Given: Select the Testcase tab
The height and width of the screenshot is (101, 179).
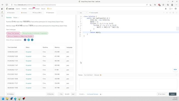Looking at the screenshot, I should [80, 75].
